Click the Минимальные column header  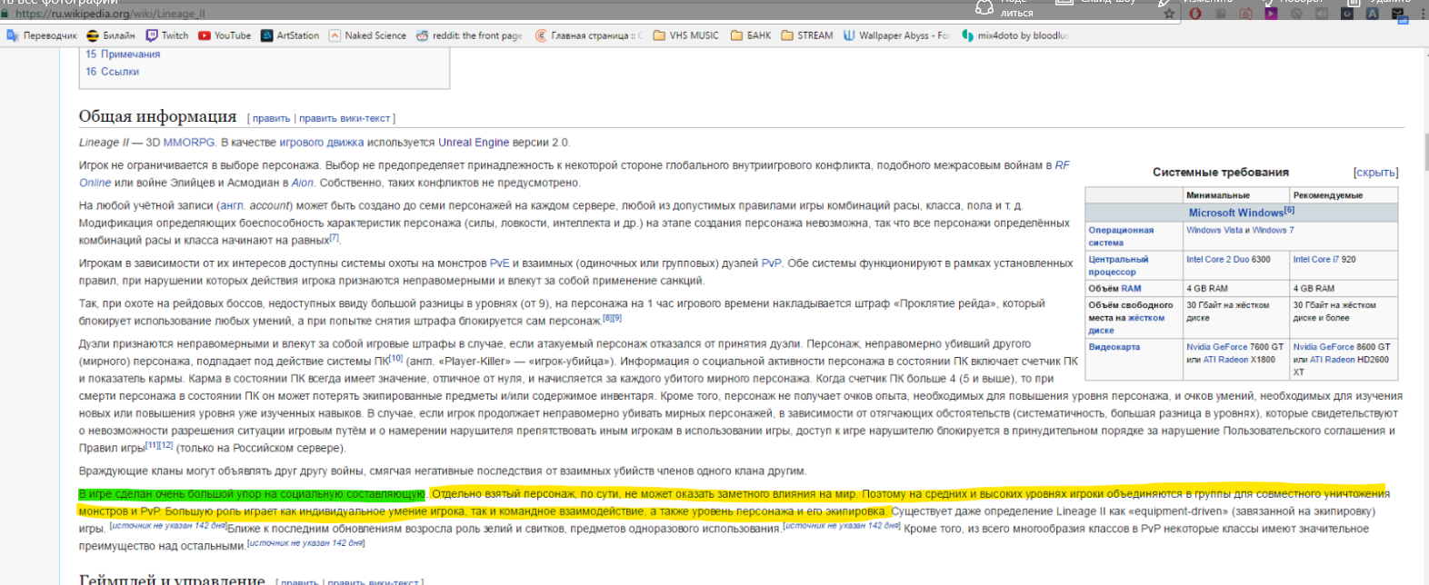[1235, 195]
